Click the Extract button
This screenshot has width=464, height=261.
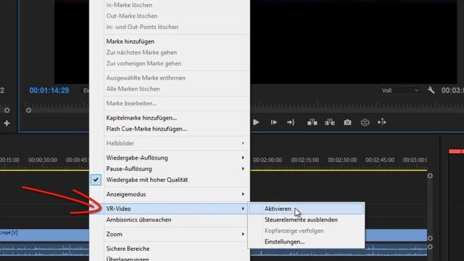tap(330, 123)
